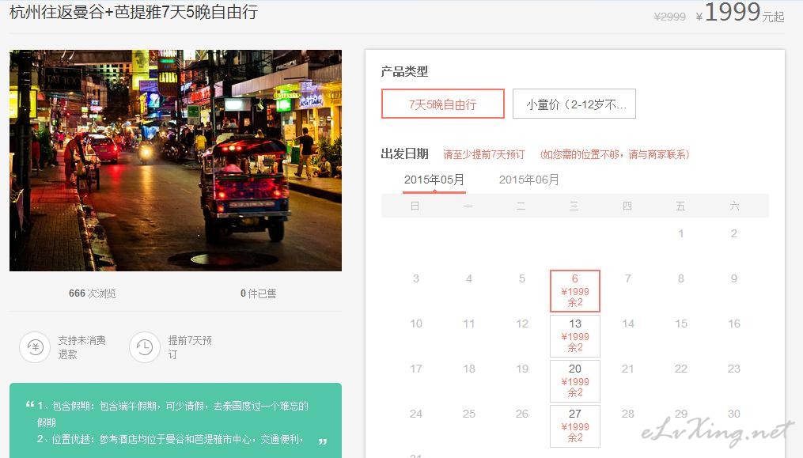Click the 日 weekday column header
The width and height of the screenshot is (803, 458).
point(415,206)
